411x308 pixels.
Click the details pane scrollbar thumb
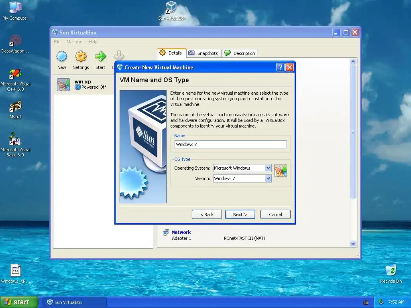tap(353, 132)
